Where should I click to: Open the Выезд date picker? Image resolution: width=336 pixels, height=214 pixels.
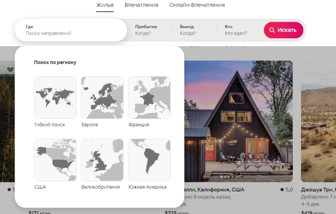194,30
